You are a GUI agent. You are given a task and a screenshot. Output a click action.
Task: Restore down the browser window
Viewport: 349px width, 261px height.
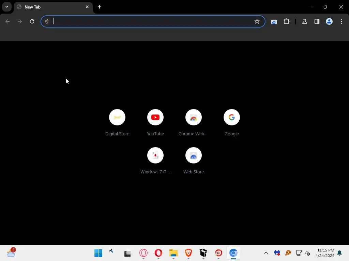325,7
